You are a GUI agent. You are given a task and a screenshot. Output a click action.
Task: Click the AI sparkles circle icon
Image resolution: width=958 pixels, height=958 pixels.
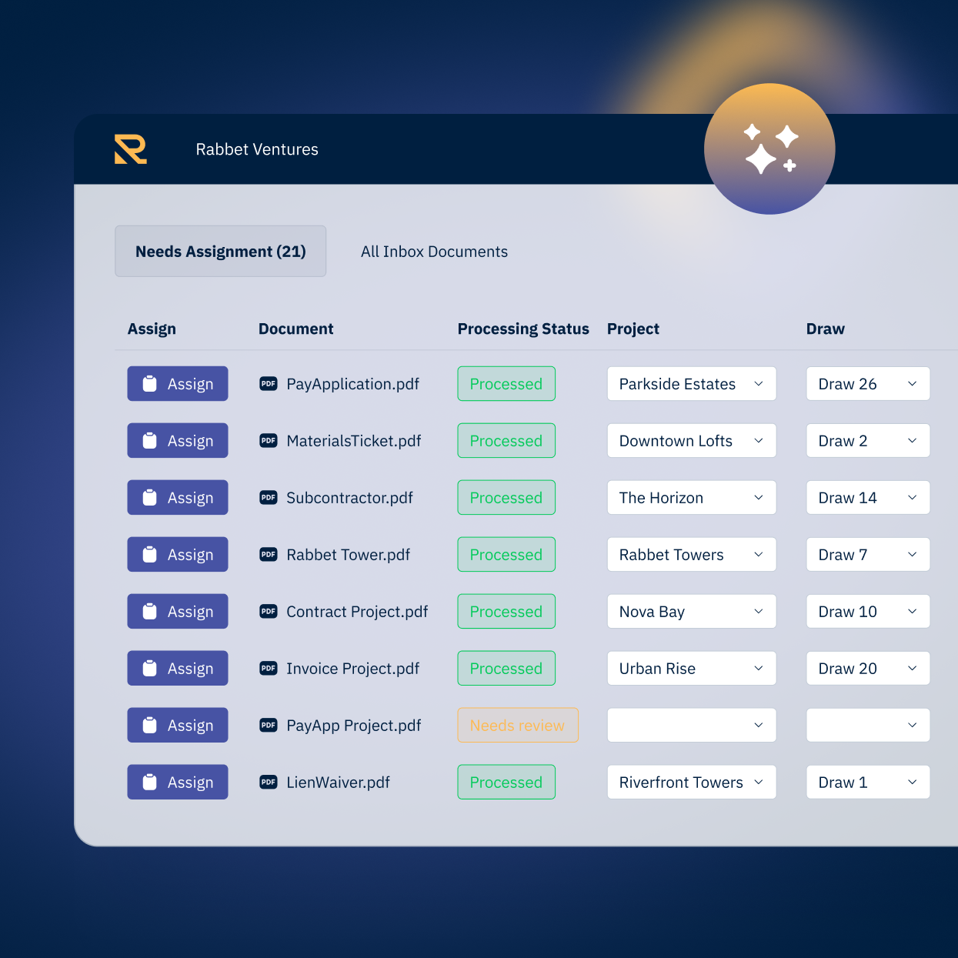[769, 149]
